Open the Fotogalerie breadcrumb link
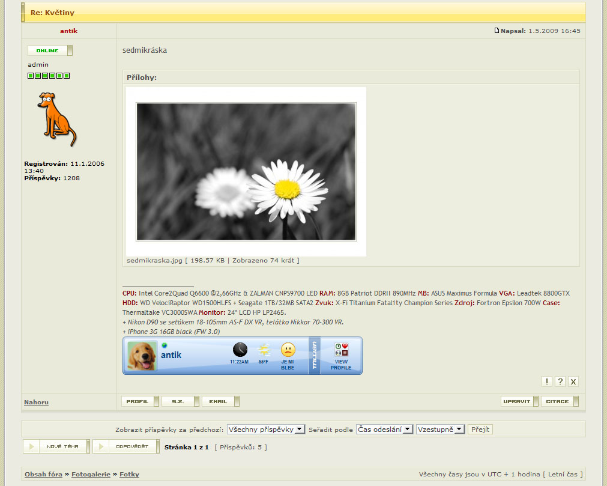The image size is (607, 486). (x=91, y=475)
